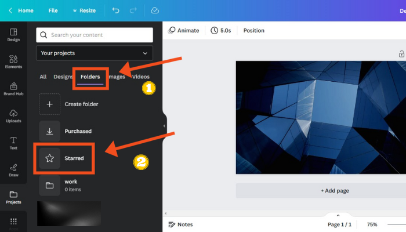Open the File menu
The image size is (406, 232).
[53, 10]
